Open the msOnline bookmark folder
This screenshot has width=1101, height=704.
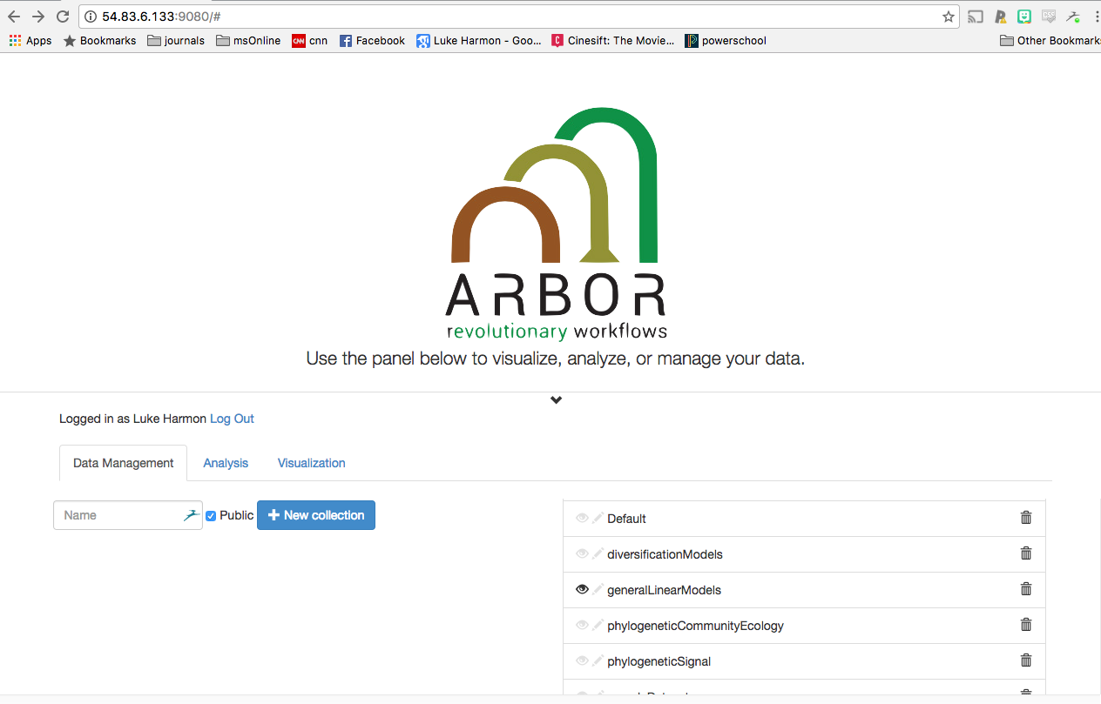(248, 40)
